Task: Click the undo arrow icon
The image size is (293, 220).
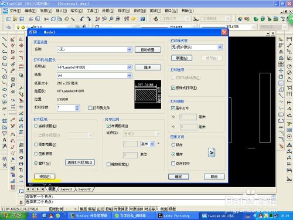Action: tap(82, 19)
